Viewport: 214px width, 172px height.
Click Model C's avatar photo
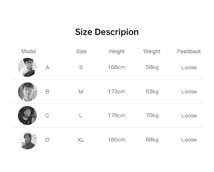27,115
